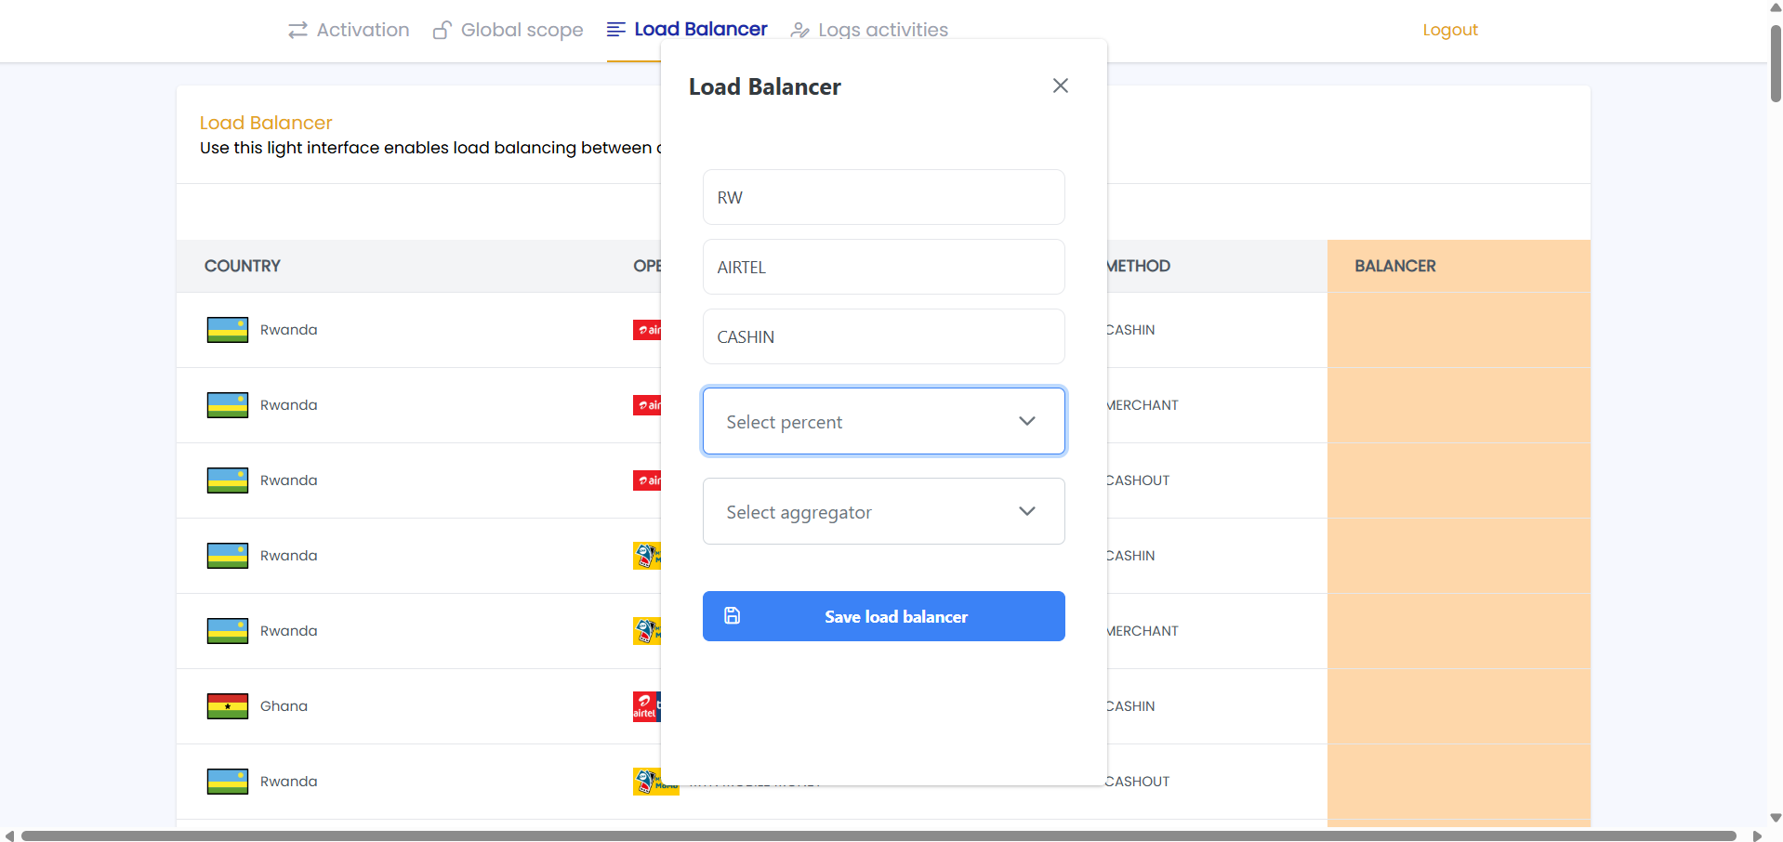Switch to the Activation tab
Viewport: 1783px width, 842px height.
point(362,30)
